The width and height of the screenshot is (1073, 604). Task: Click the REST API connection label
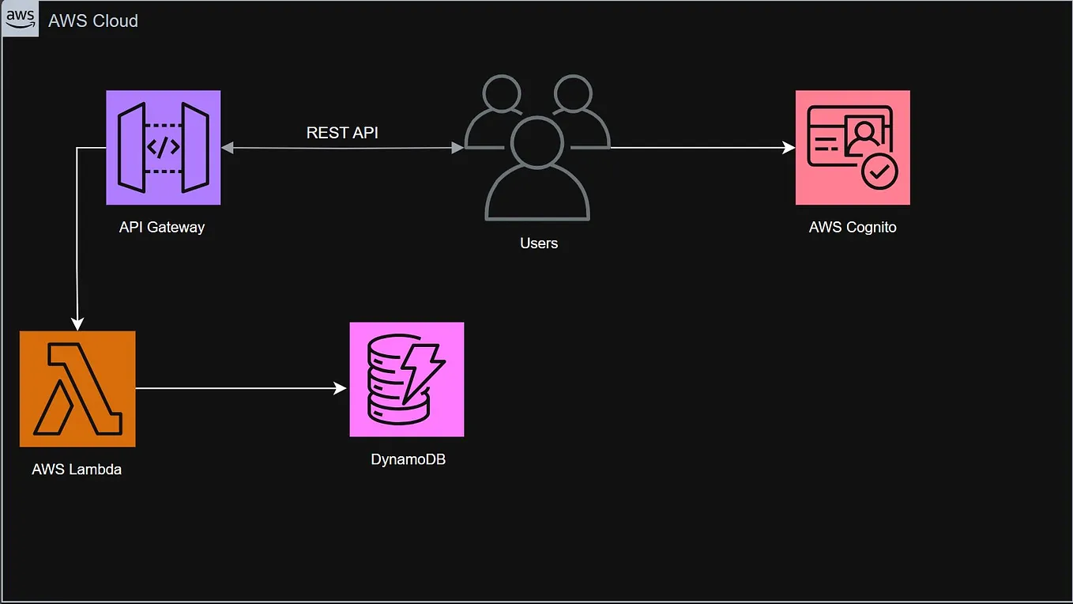pyautogui.click(x=342, y=133)
